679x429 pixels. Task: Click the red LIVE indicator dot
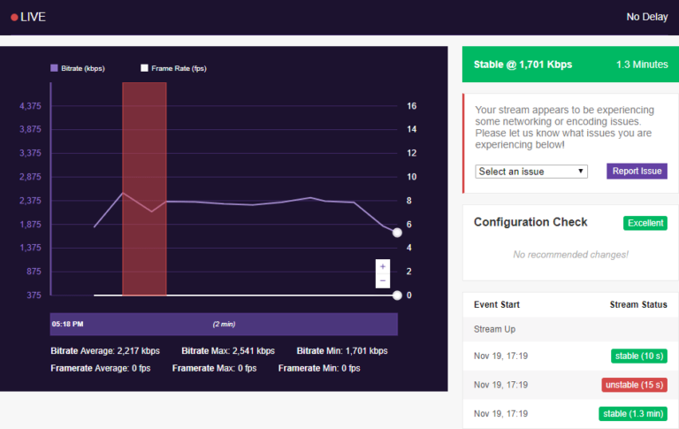point(14,17)
